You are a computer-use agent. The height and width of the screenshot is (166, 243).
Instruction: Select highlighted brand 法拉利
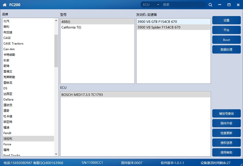tap(28, 139)
